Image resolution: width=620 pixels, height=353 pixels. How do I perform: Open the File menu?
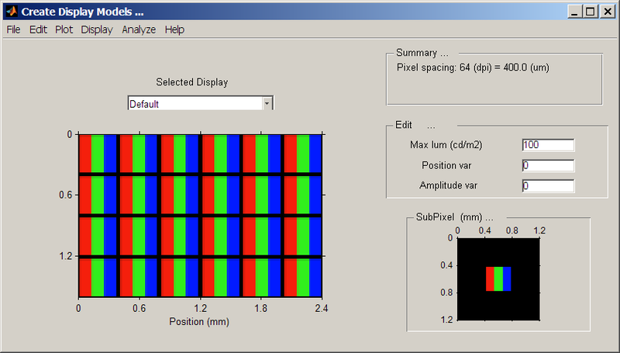(x=13, y=29)
